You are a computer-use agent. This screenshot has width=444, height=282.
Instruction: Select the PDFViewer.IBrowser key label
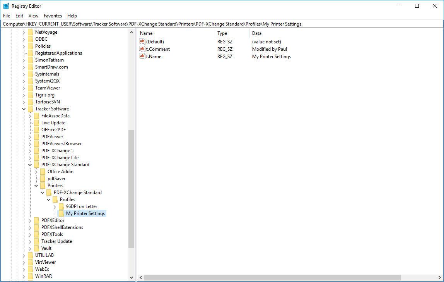tap(61, 144)
